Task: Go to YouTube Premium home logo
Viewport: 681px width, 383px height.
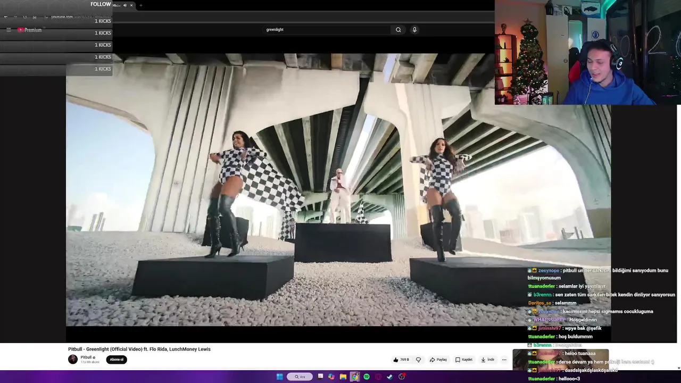Action: (x=29, y=30)
